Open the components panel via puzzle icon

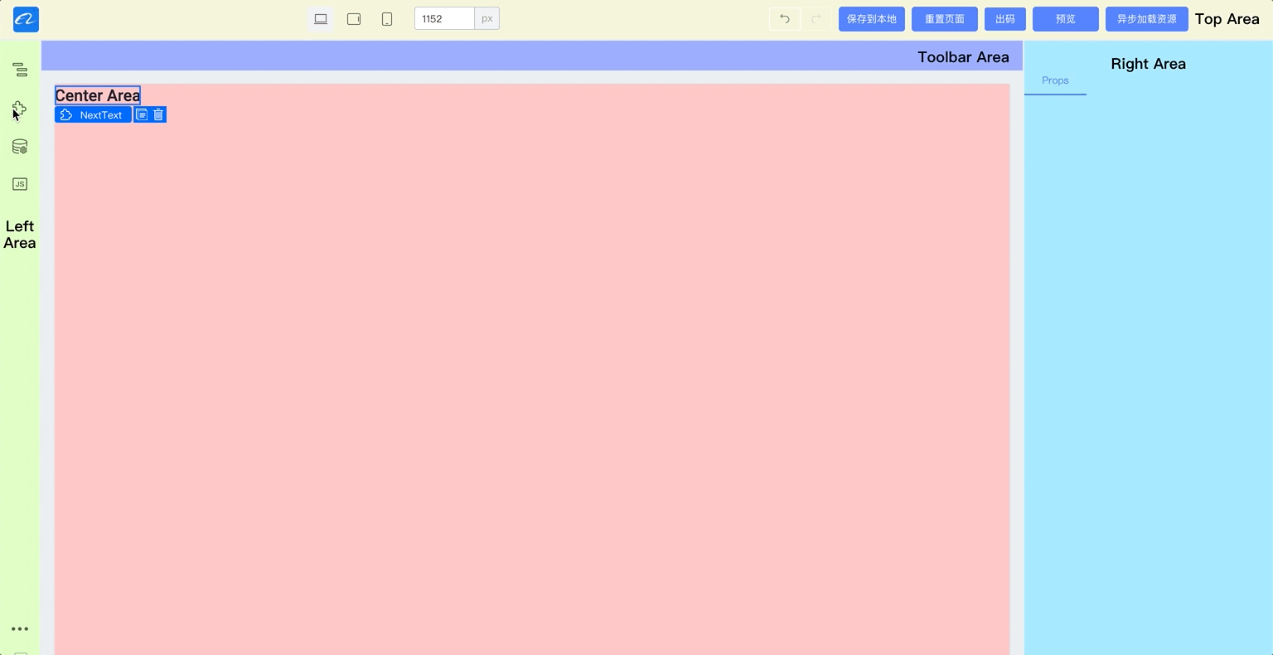(x=19, y=108)
